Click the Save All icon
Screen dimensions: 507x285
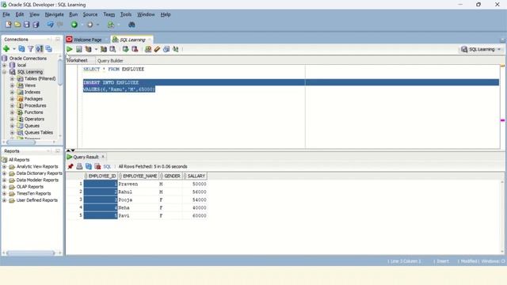coord(36,25)
